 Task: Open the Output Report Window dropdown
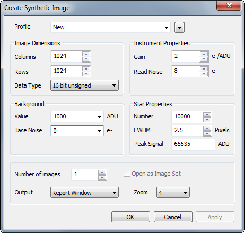click(84, 193)
